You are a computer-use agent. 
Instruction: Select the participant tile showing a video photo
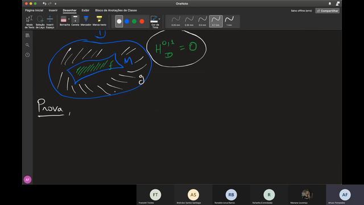(307, 195)
